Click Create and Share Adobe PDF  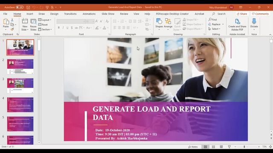(x=237, y=25)
